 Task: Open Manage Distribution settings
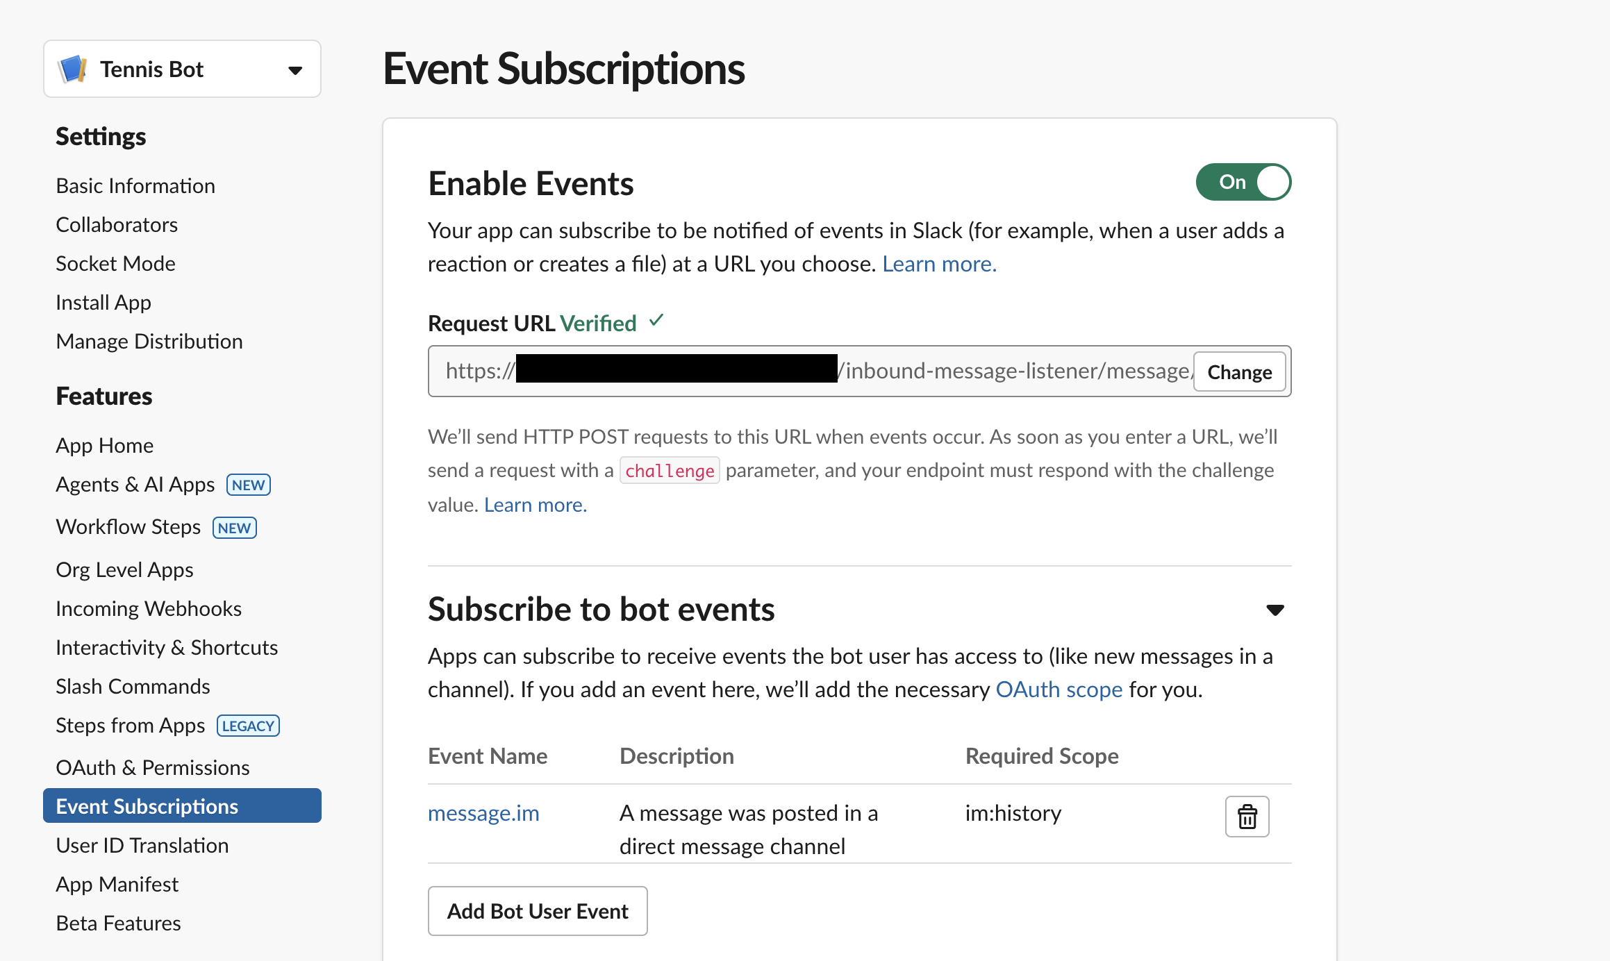[149, 341]
